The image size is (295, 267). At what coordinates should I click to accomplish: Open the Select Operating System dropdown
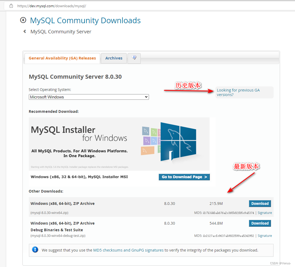(x=89, y=97)
